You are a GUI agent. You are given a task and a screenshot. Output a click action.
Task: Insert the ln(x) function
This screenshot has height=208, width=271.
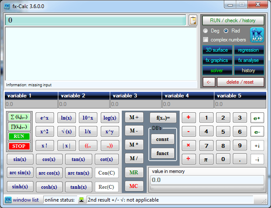(x=66, y=118)
